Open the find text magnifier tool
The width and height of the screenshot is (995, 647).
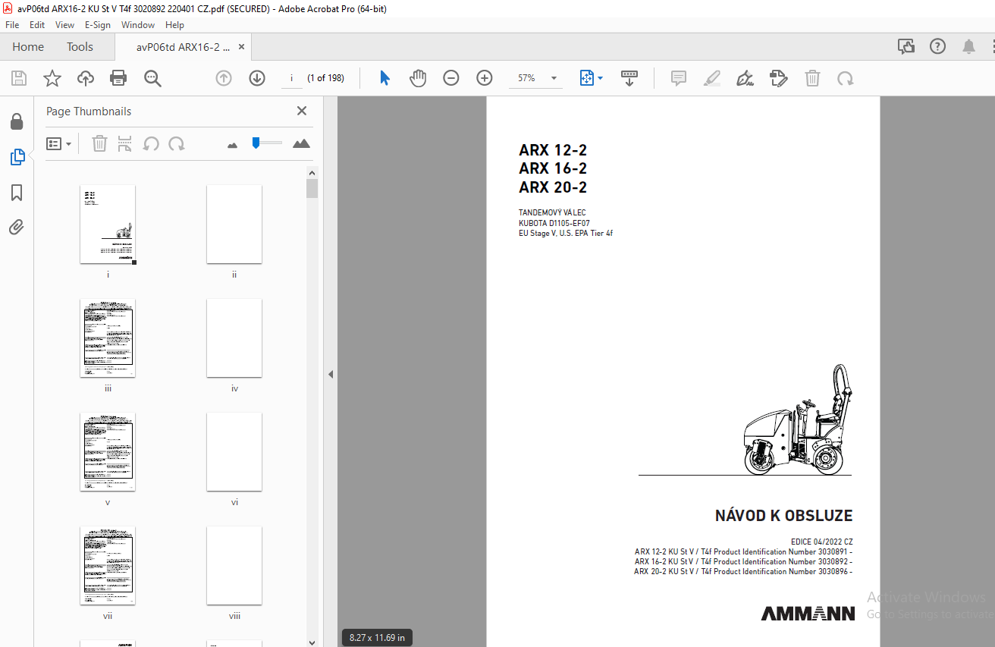152,78
